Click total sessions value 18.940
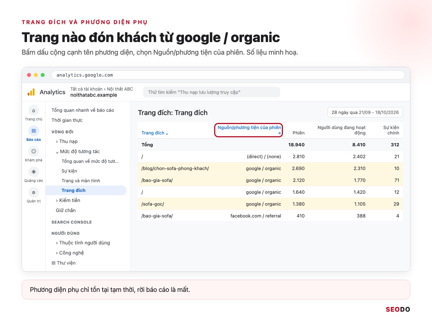This screenshot has height=321, width=432. [x=297, y=145]
